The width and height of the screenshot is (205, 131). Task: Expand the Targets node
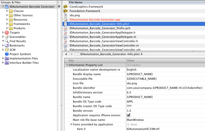pos(3,32)
